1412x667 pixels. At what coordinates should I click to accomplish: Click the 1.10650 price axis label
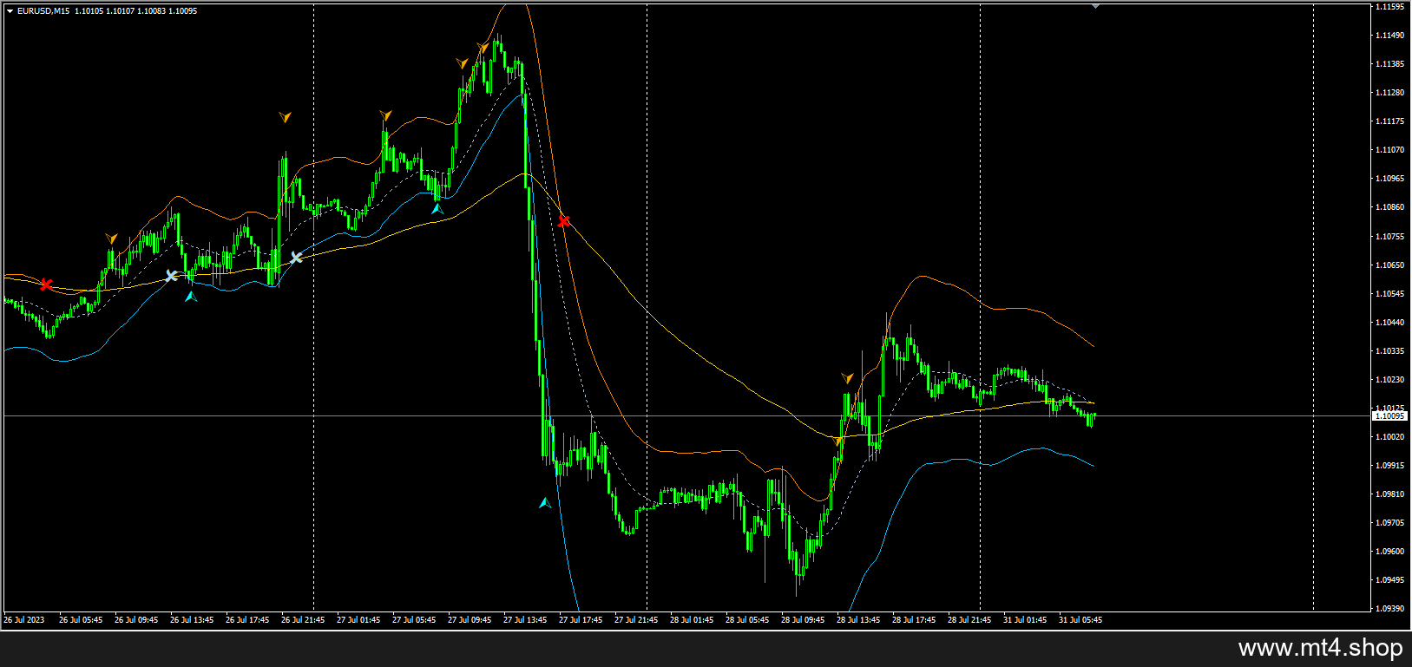tap(1390, 265)
